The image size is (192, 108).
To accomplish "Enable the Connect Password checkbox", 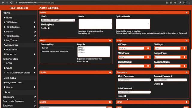I will [162, 84].
